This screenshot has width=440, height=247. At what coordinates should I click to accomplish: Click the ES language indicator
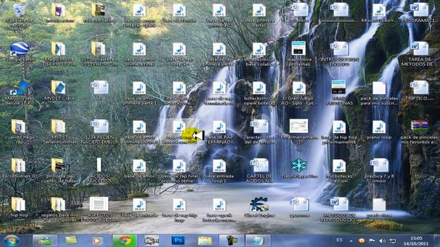click(339, 240)
